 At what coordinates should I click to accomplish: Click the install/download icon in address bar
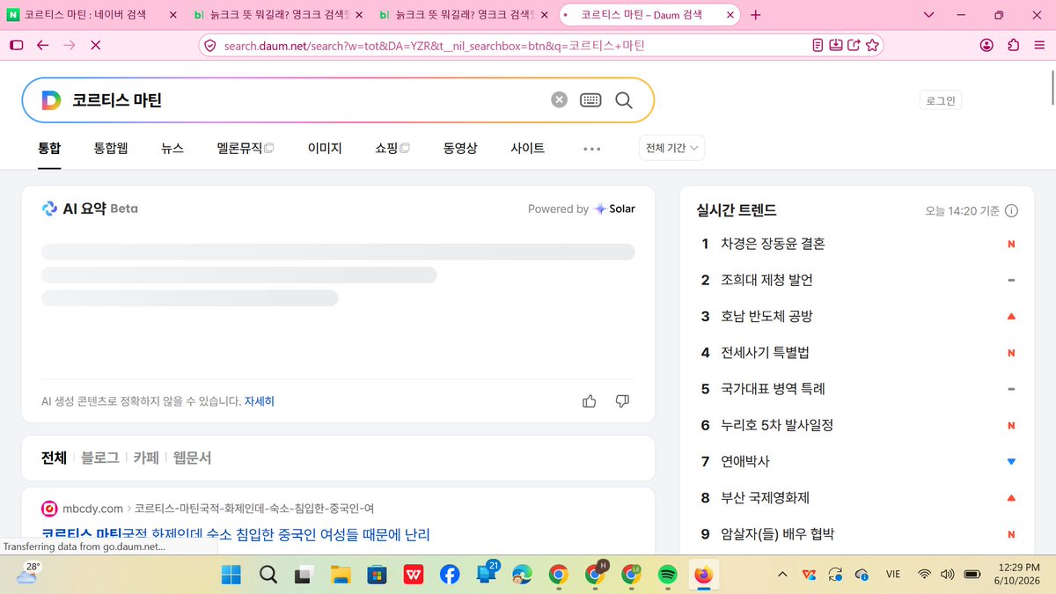[x=836, y=45]
